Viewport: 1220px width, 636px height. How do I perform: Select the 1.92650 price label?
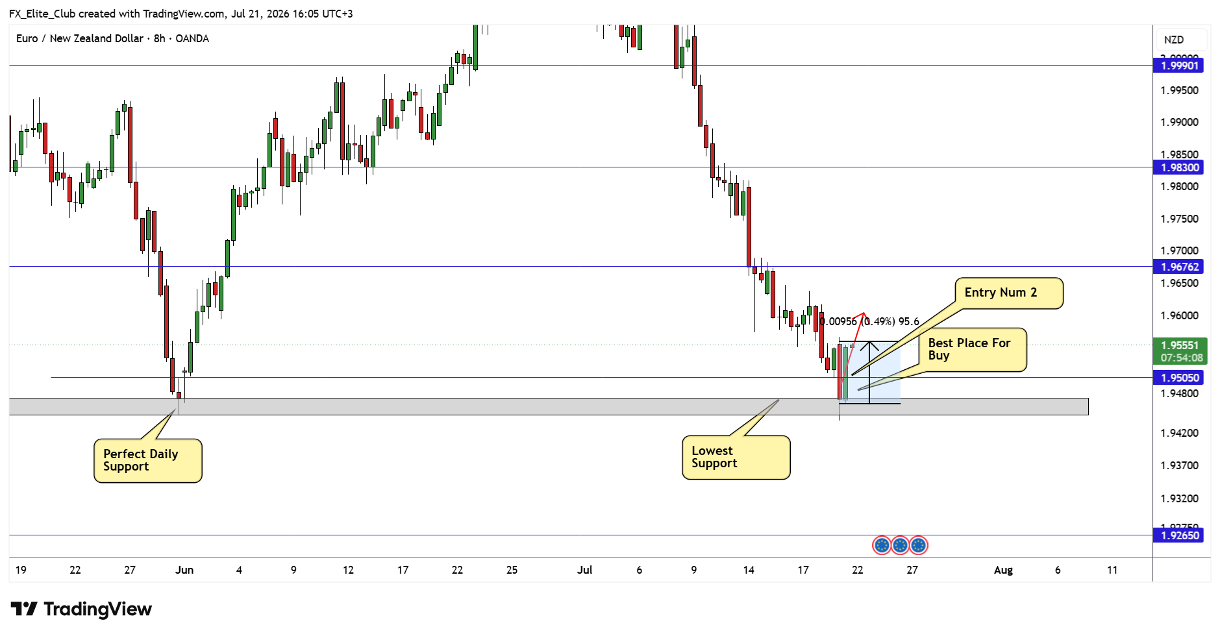(1179, 535)
